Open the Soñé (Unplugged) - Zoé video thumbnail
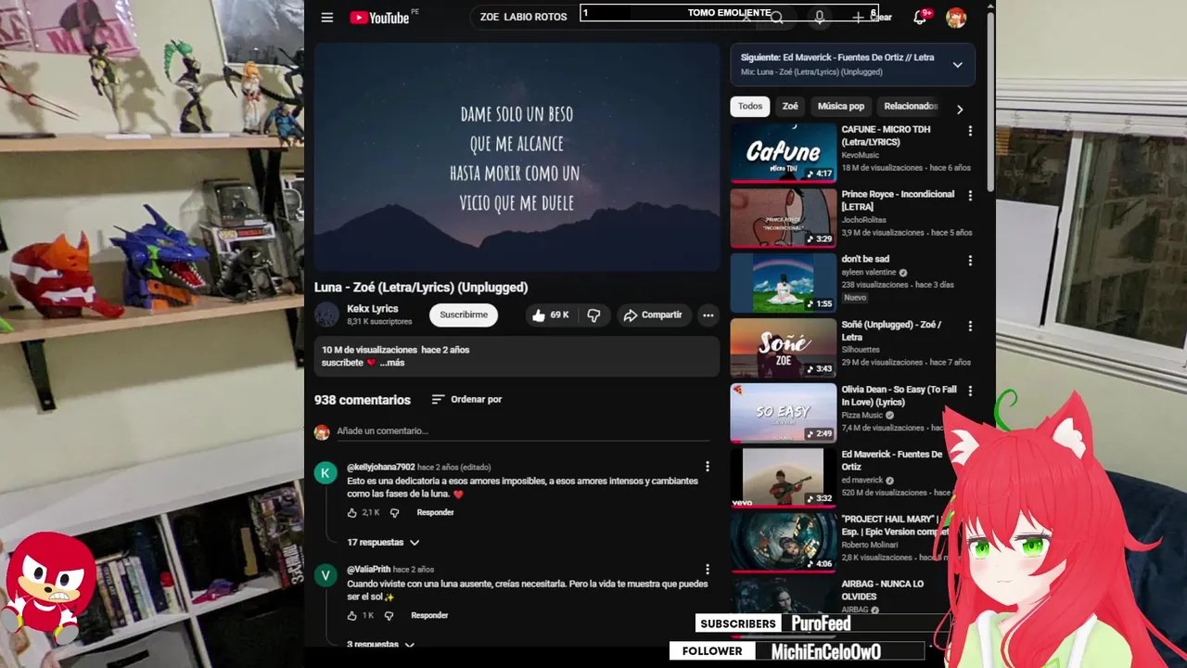The width and height of the screenshot is (1187, 668). tap(784, 348)
